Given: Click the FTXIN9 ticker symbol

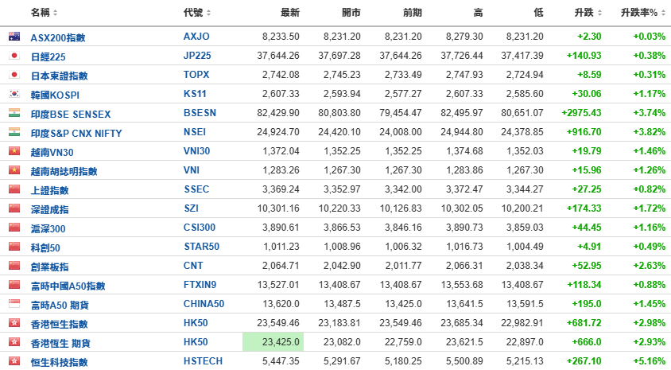Looking at the screenshot, I should click(200, 285).
